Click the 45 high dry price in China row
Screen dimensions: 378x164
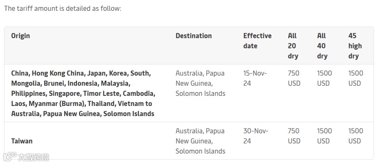point(356,78)
